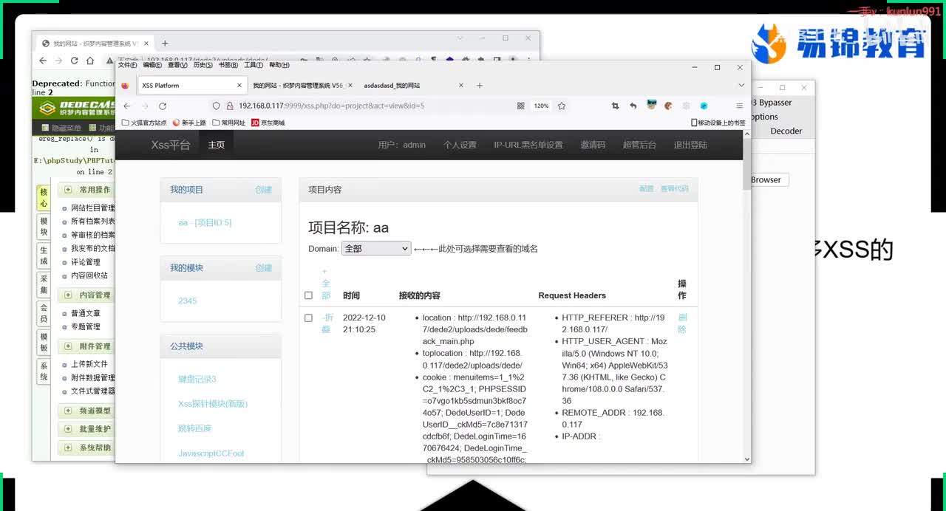Go back in the Firefox XSS Platform window
Viewport: 946px width, 511px height.
tap(126, 106)
